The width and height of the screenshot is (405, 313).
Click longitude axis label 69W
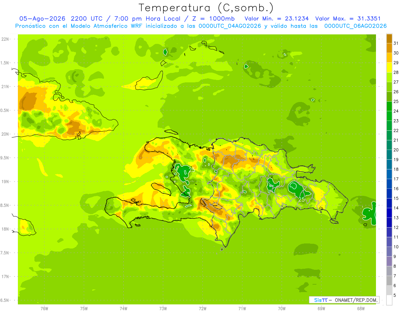click(321, 309)
